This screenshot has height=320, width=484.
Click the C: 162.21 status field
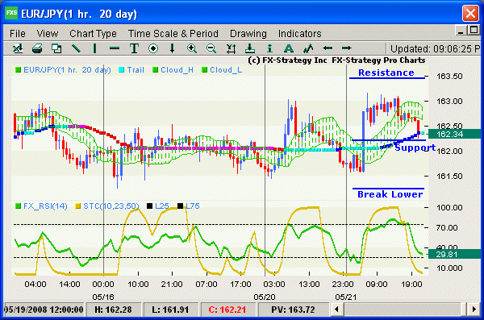(x=227, y=310)
